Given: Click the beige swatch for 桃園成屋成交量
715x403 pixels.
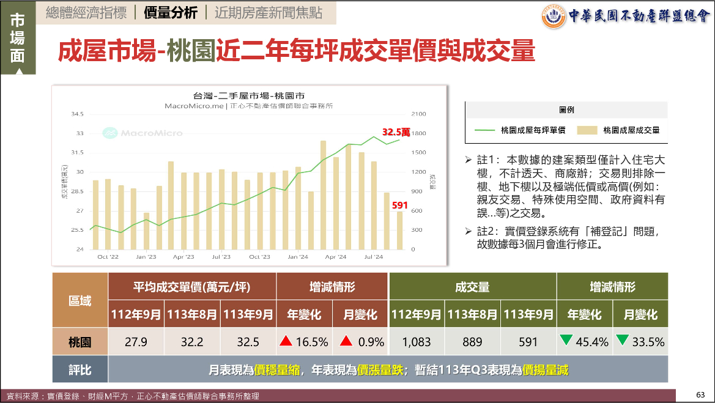Looking at the screenshot, I should click(586, 130).
